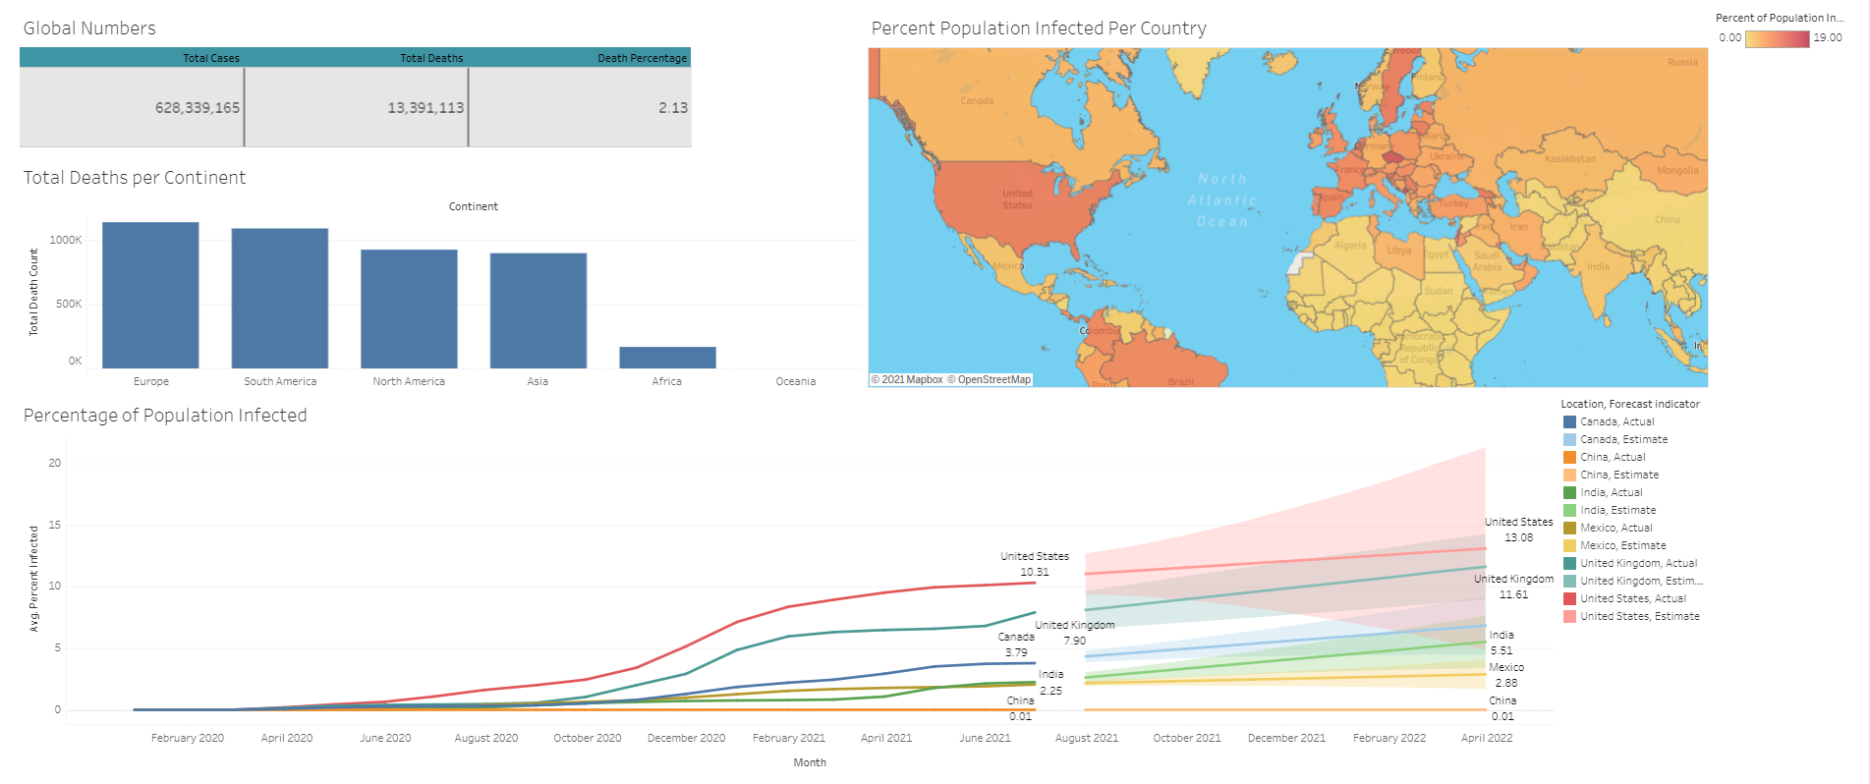Image resolution: width=1870 pixels, height=784 pixels.
Task: Click the 'India 5.51' forecast label
Action: pos(1502,644)
